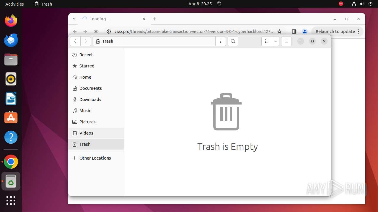The height and width of the screenshot is (212, 378).
Task: Switch to Google Chrome in dock
Action: (x=11, y=162)
